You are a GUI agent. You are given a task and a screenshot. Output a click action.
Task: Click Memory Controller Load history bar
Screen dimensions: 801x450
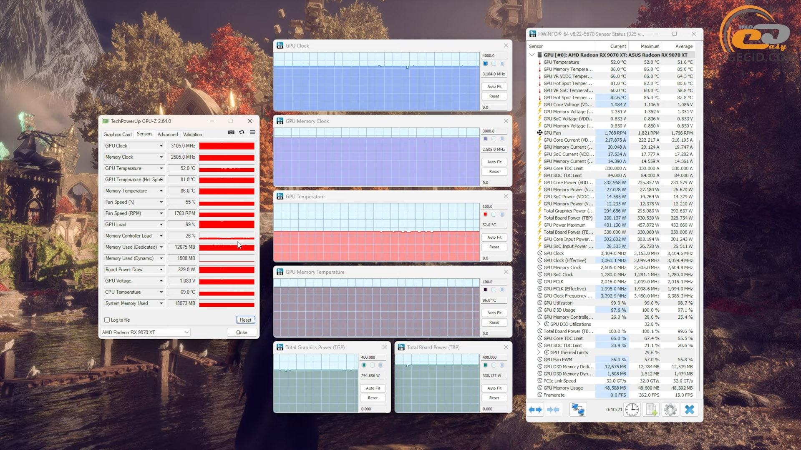pos(227,236)
